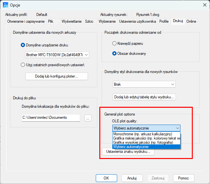Screen dimensions: 210x184
Task: Expand the Brak plot style dropdown
Action: click(x=144, y=84)
